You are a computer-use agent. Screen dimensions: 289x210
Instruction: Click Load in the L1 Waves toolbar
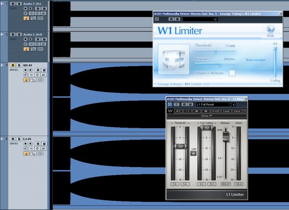point(226,111)
